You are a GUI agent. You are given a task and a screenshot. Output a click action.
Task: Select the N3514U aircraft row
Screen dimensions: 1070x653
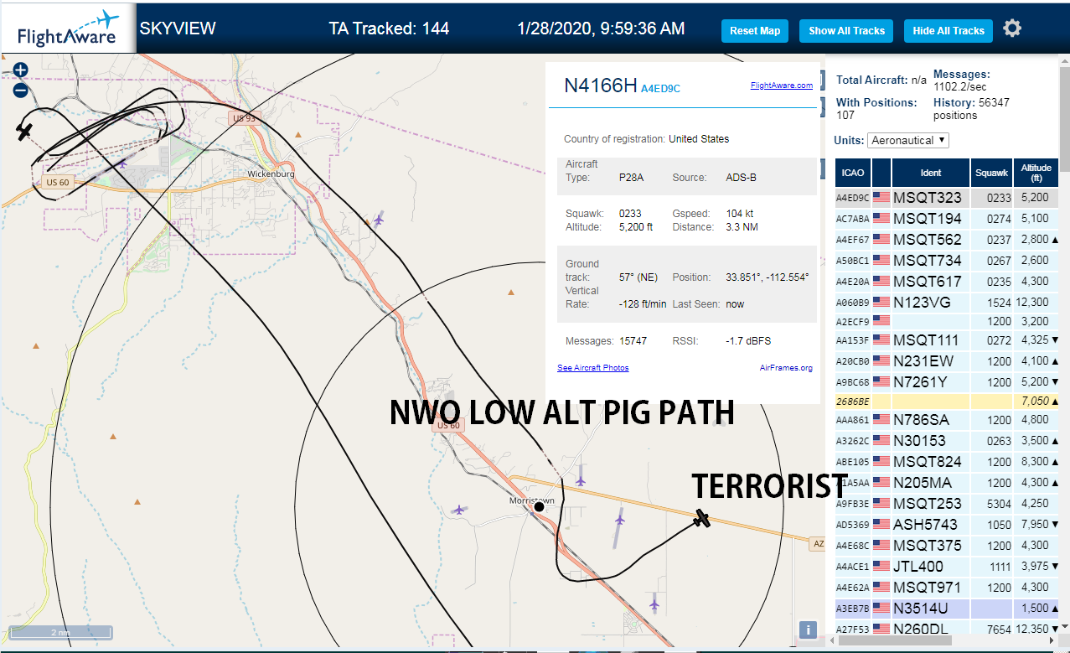pyautogui.click(x=947, y=609)
